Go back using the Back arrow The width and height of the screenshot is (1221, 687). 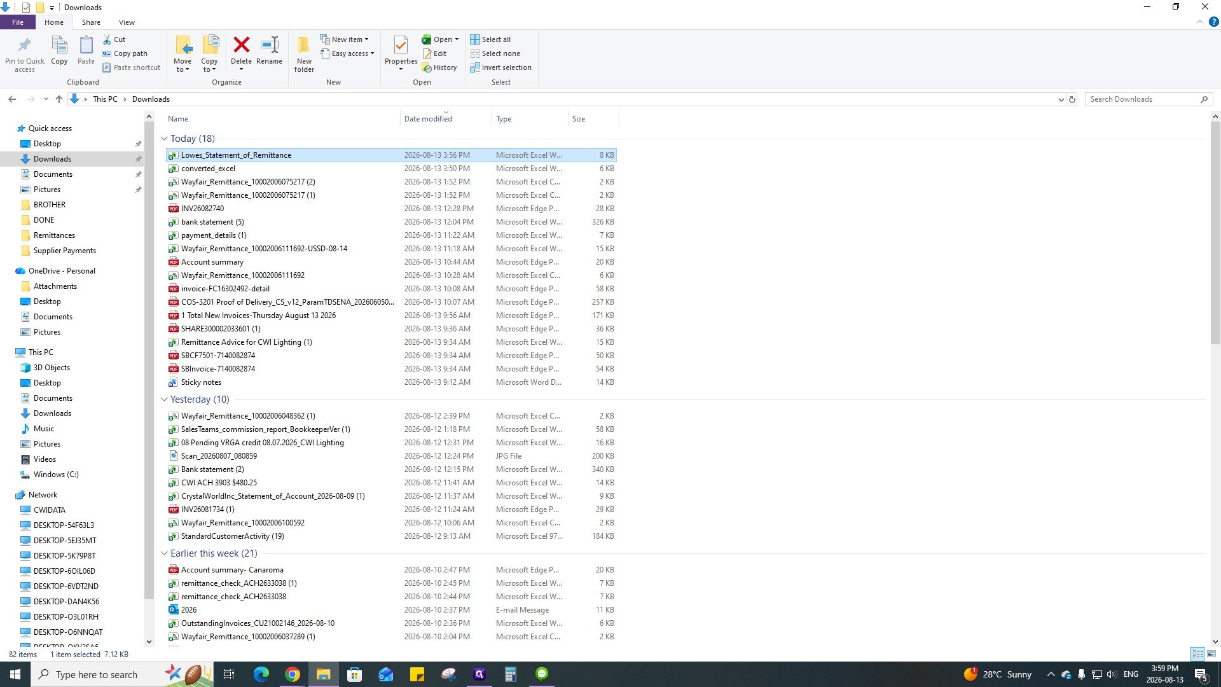(x=12, y=99)
